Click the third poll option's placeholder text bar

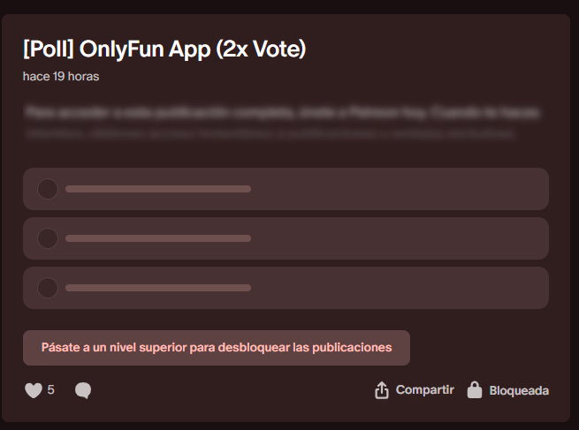click(158, 288)
